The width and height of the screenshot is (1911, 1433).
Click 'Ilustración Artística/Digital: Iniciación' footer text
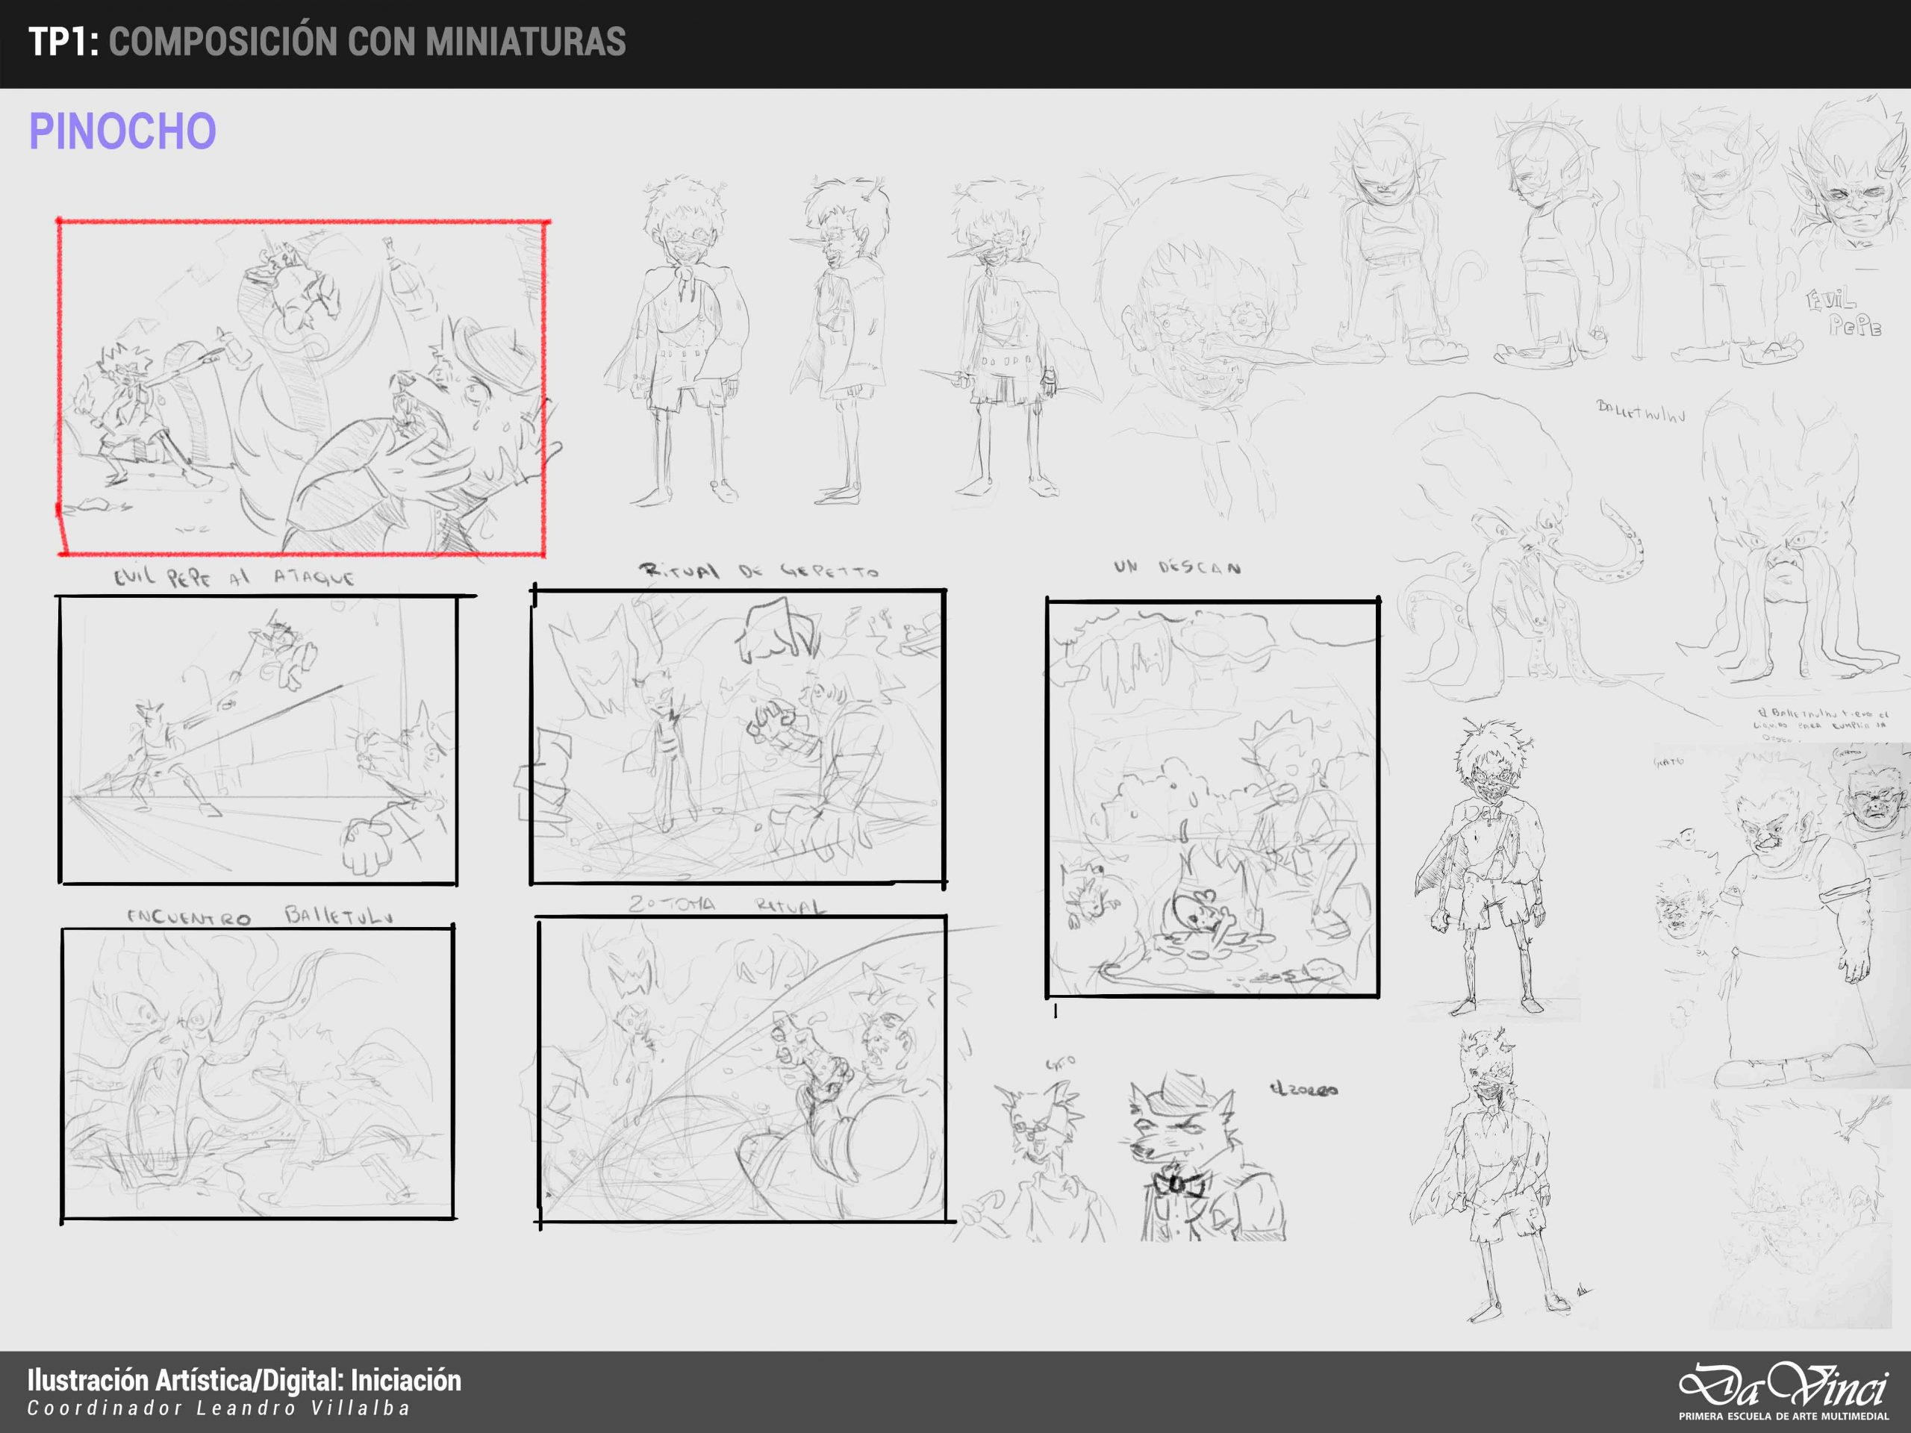point(245,1380)
